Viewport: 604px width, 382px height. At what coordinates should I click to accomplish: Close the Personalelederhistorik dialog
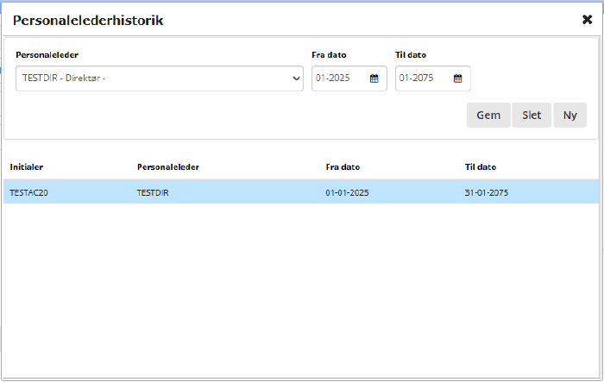(587, 19)
